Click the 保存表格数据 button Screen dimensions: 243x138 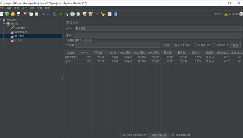coord(159,135)
